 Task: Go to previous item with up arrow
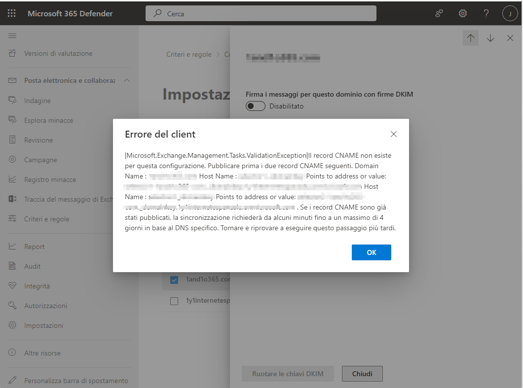(x=471, y=38)
